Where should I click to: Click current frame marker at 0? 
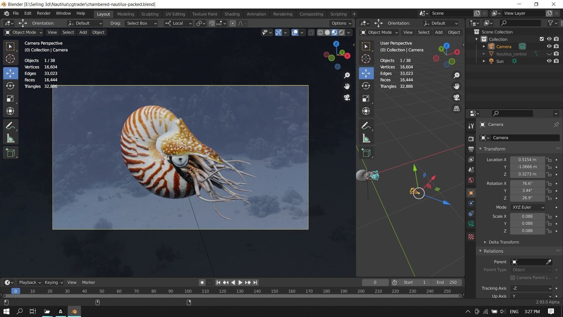tap(16, 291)
